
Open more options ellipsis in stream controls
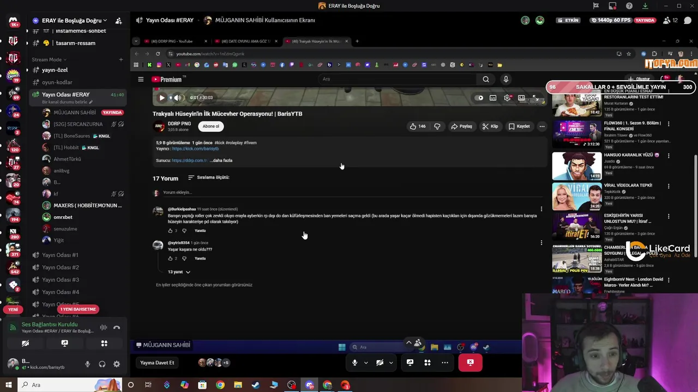(x=445, y=363)
